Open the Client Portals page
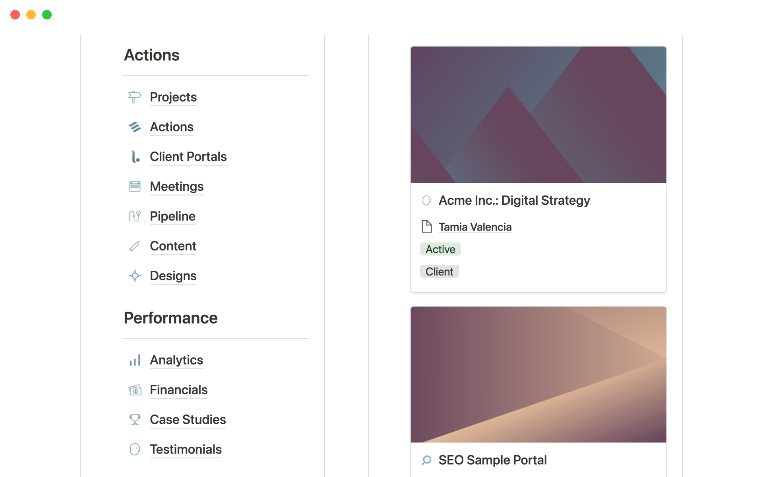 coord(188,157)
